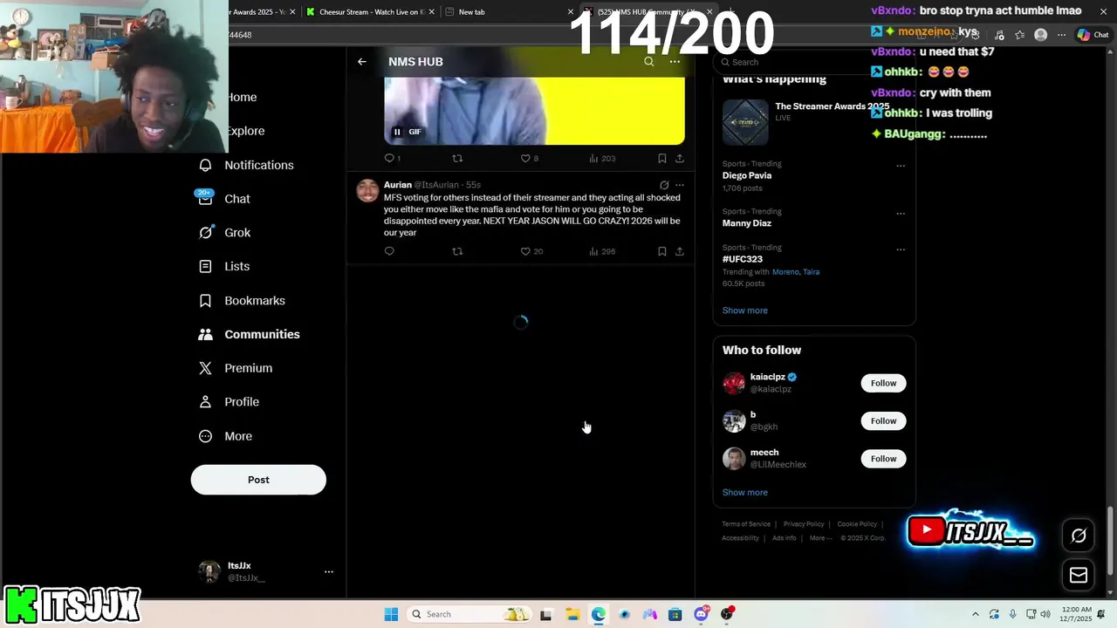Click the Premium X logo icon
The width and height of the screenshot is (1117, 628).
point(205,368)
